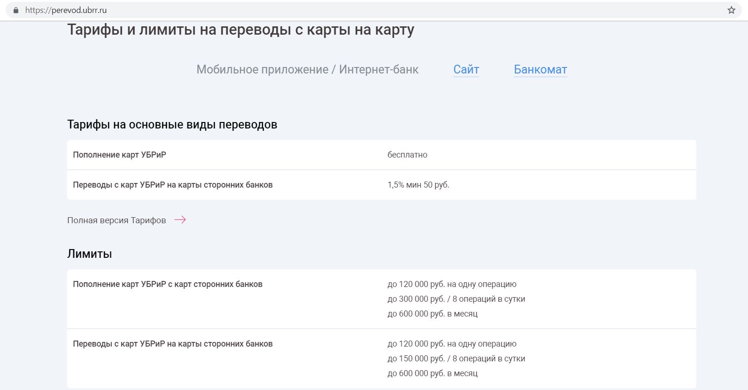748x390 pixels.
Task: Click до 600 000 руб. в месяц in Пополнение row
Action: pyautogui.click(x=432, y=314)
